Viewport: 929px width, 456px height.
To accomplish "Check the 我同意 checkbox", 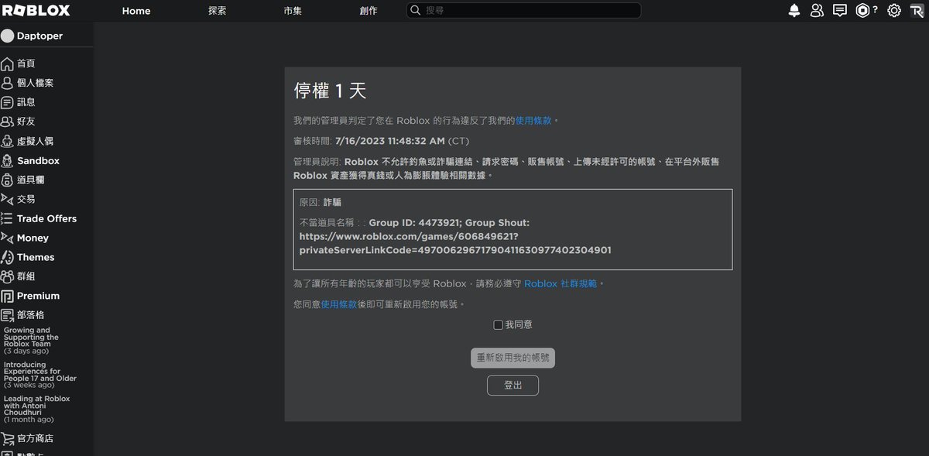I will click(498, 325).
